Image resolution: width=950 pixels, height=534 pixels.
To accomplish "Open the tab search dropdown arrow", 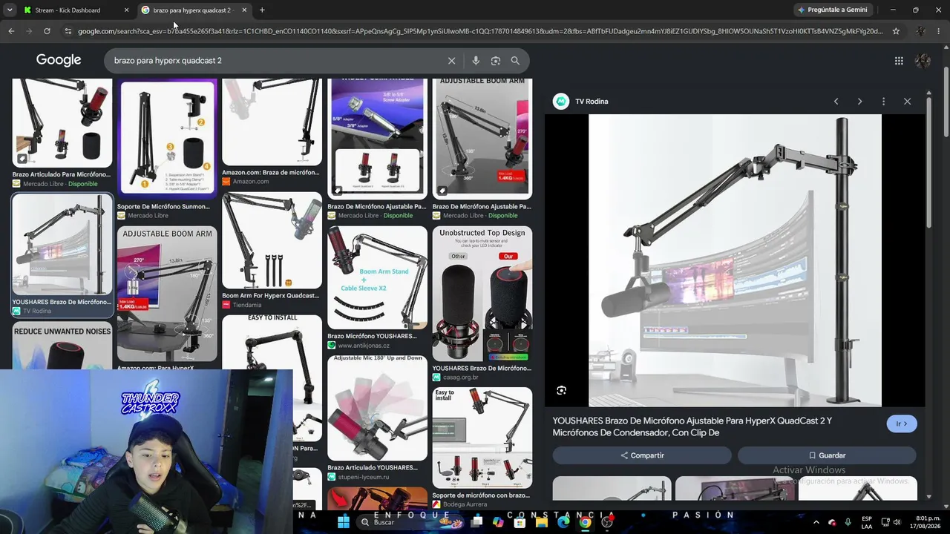I will [10, 10].
